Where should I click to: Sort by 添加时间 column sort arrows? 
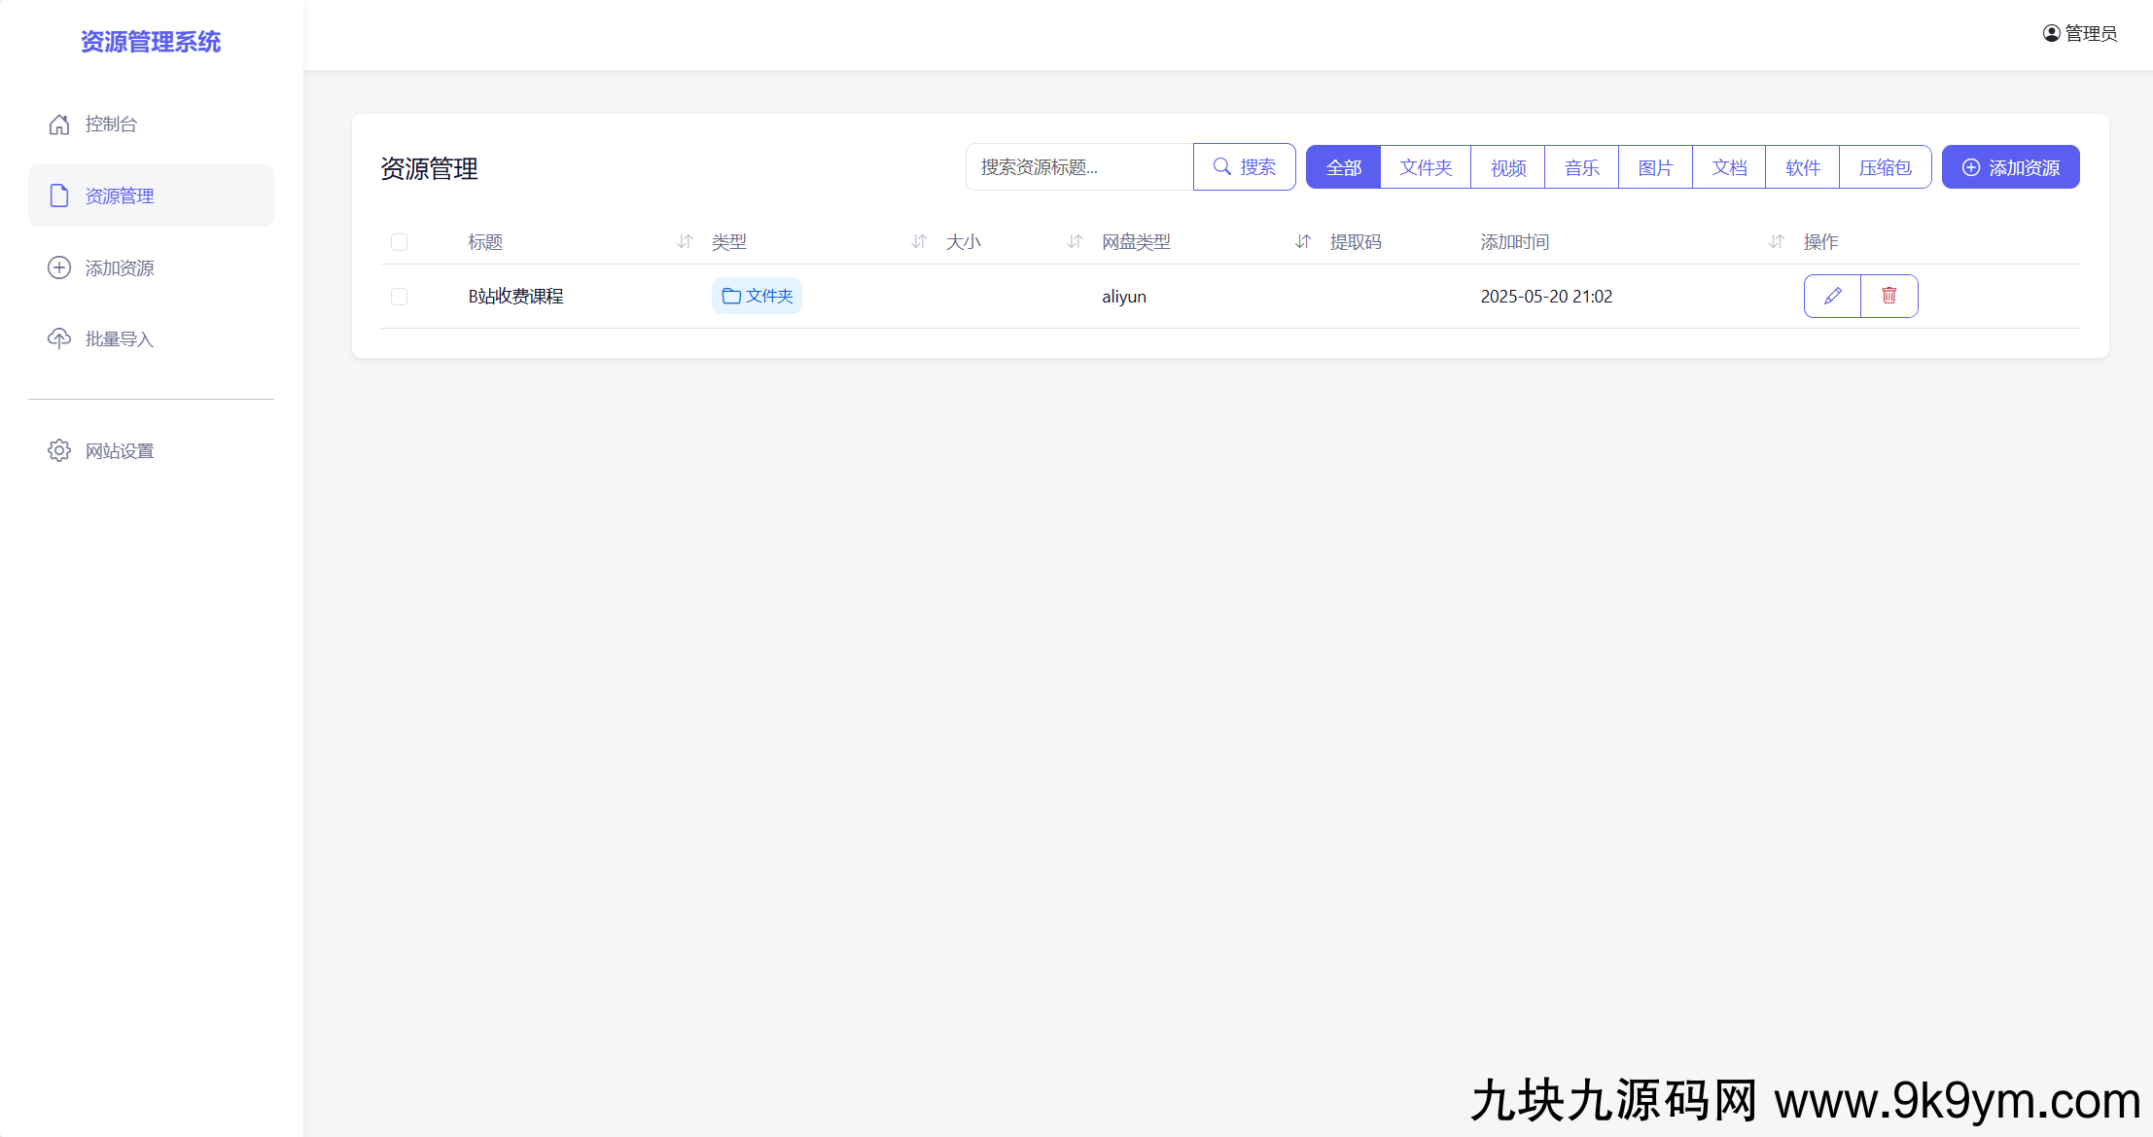(x=1776, y=241)
